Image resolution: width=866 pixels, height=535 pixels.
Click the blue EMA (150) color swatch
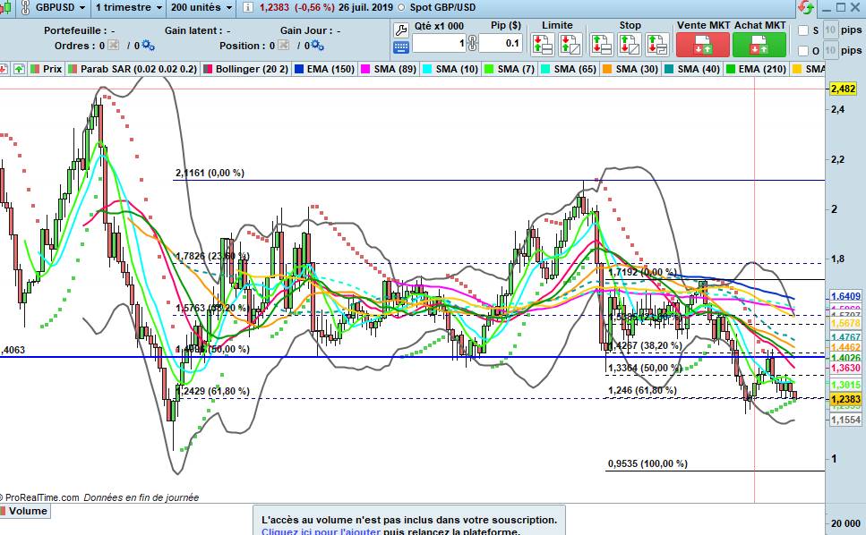coord(299,69)
